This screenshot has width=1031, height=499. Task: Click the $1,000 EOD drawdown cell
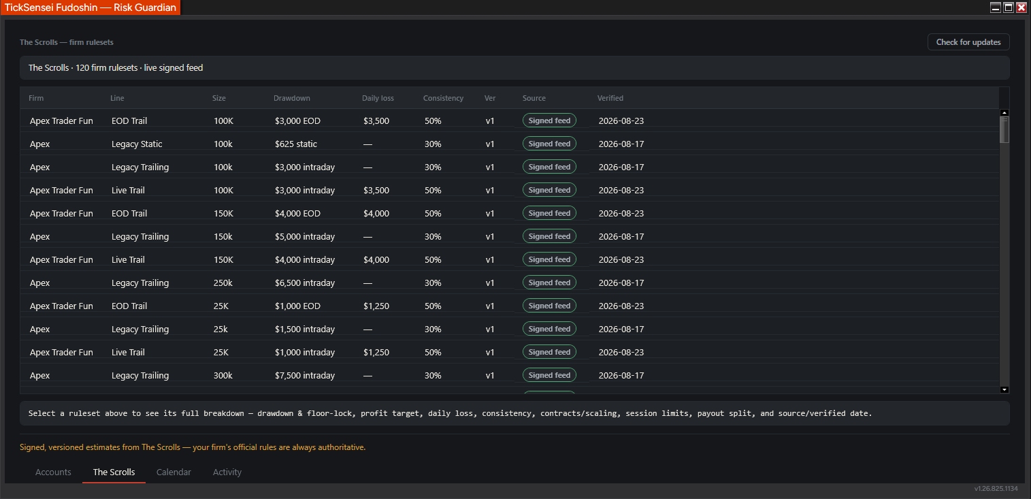pyautogui.click(x=297, y=306)
